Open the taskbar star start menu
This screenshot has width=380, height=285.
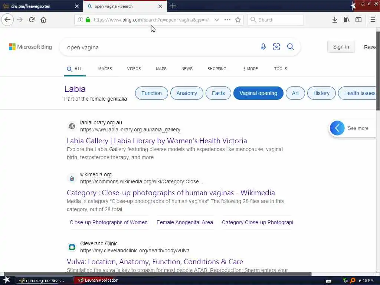(6, 280)
